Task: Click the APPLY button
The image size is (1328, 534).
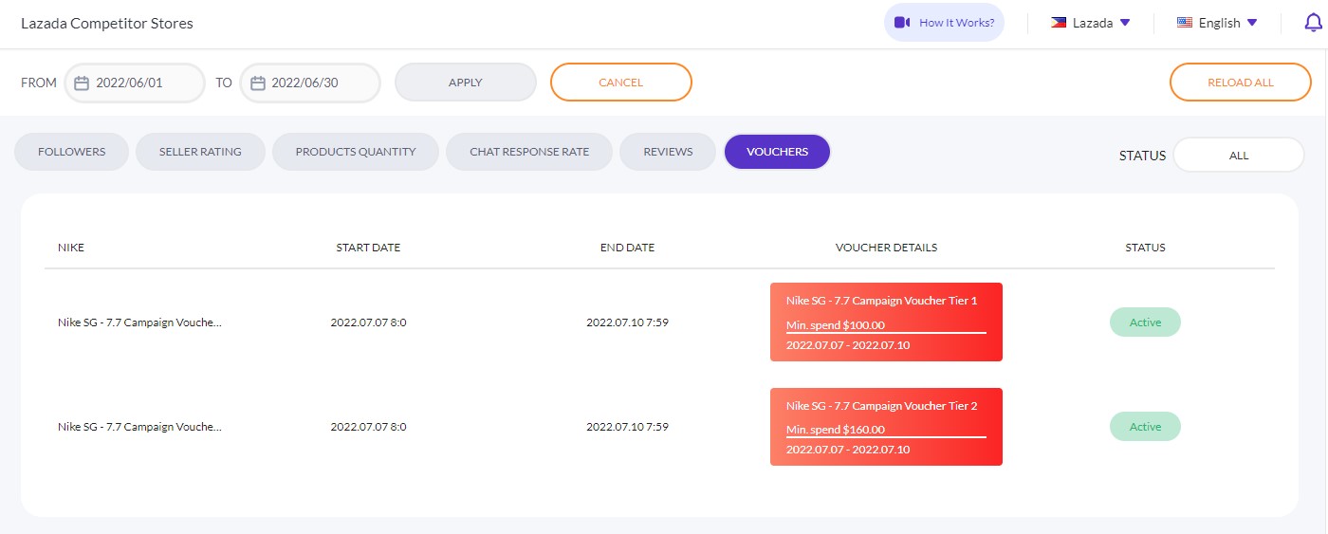Action: (466, 83)
